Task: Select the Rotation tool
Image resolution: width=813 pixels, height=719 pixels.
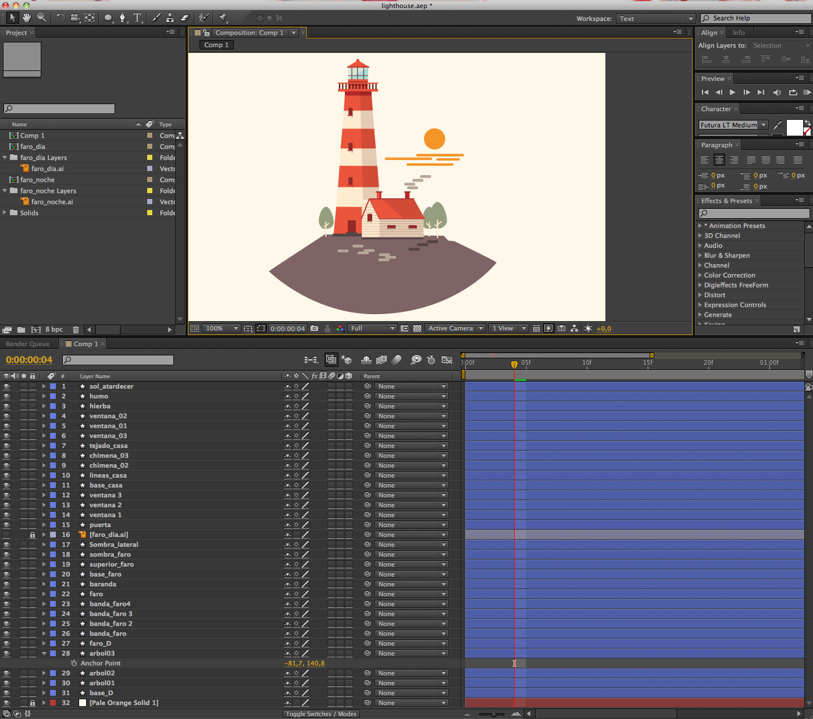Action: pyautogui.click(x=60, y=17)
